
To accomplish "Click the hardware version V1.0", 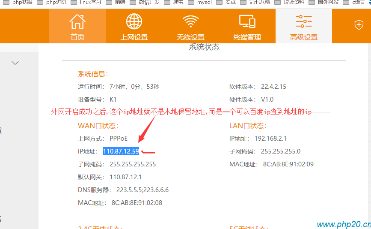I will [267, 99].
